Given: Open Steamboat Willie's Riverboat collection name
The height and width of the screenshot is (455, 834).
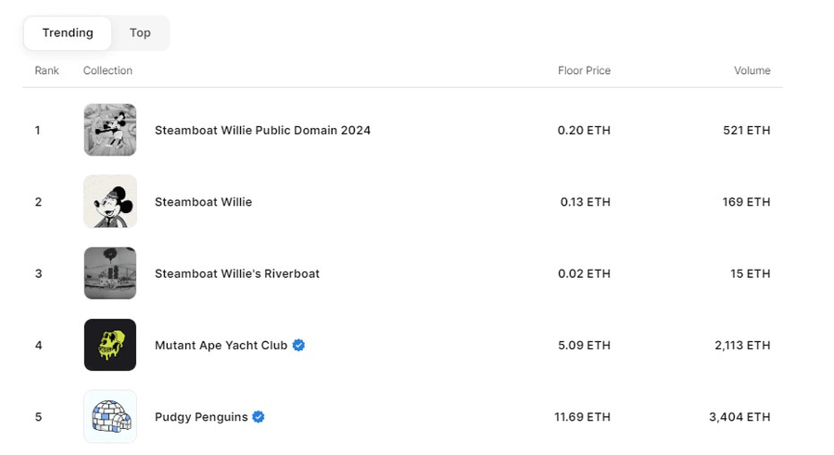Looking at the screenshot, I should click(x=236, y=273).
